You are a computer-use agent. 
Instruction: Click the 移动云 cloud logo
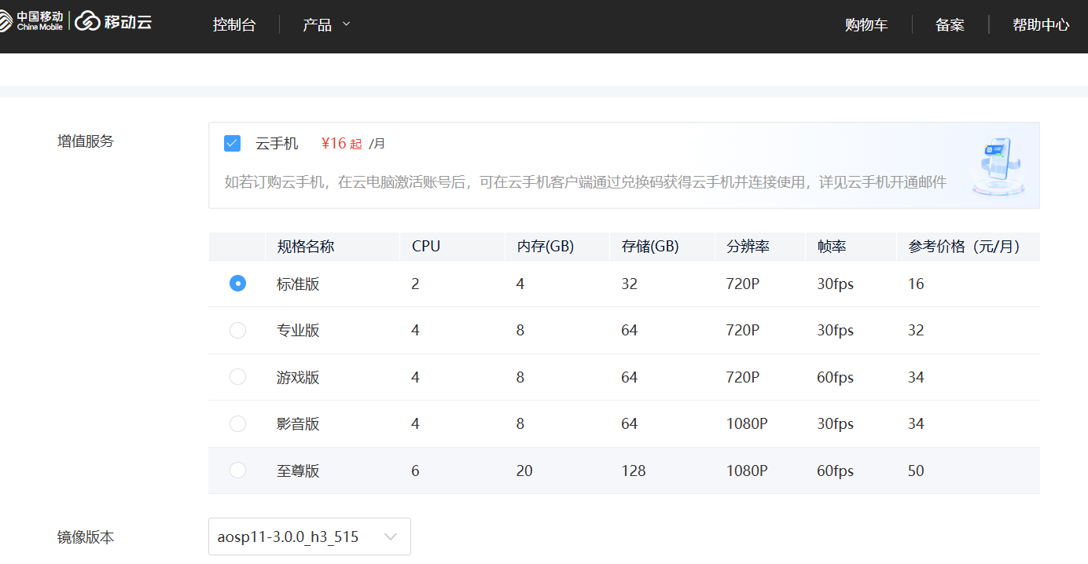click(x=114, y=21)
